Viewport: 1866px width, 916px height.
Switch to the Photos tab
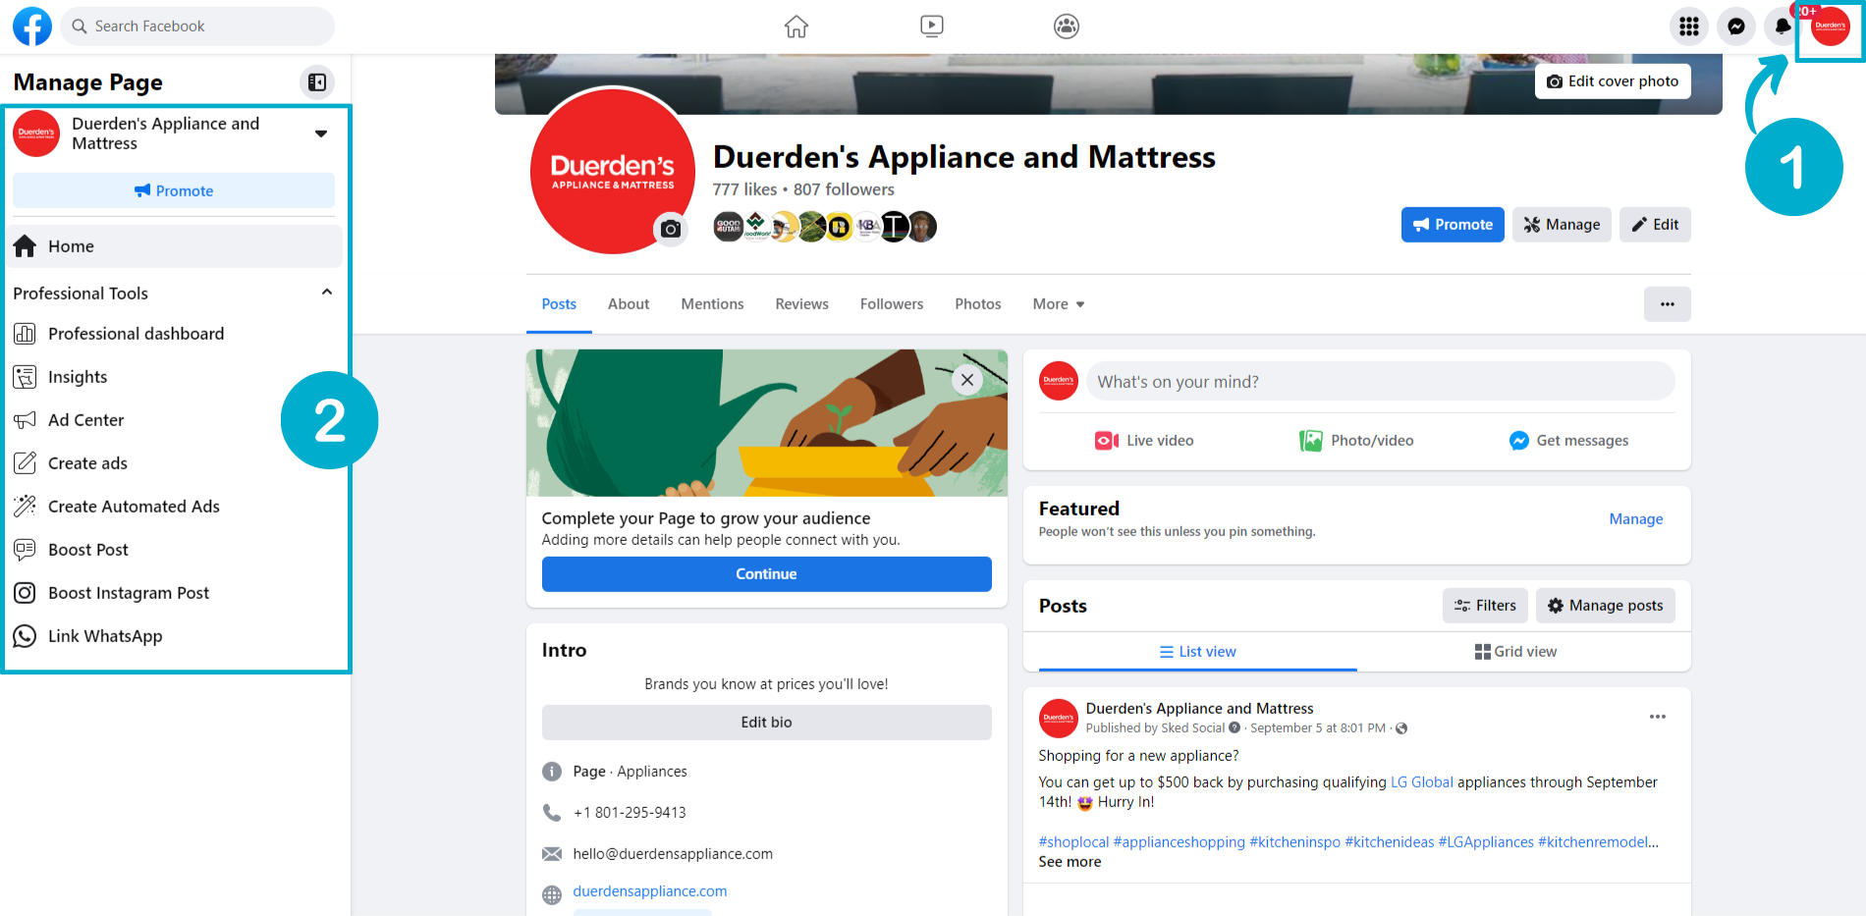pos(978,304)
